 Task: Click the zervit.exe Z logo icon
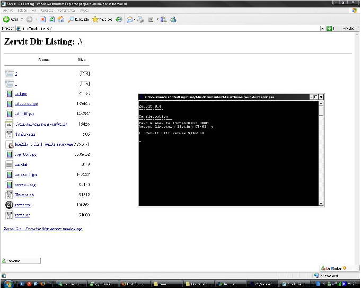(9, 205)
